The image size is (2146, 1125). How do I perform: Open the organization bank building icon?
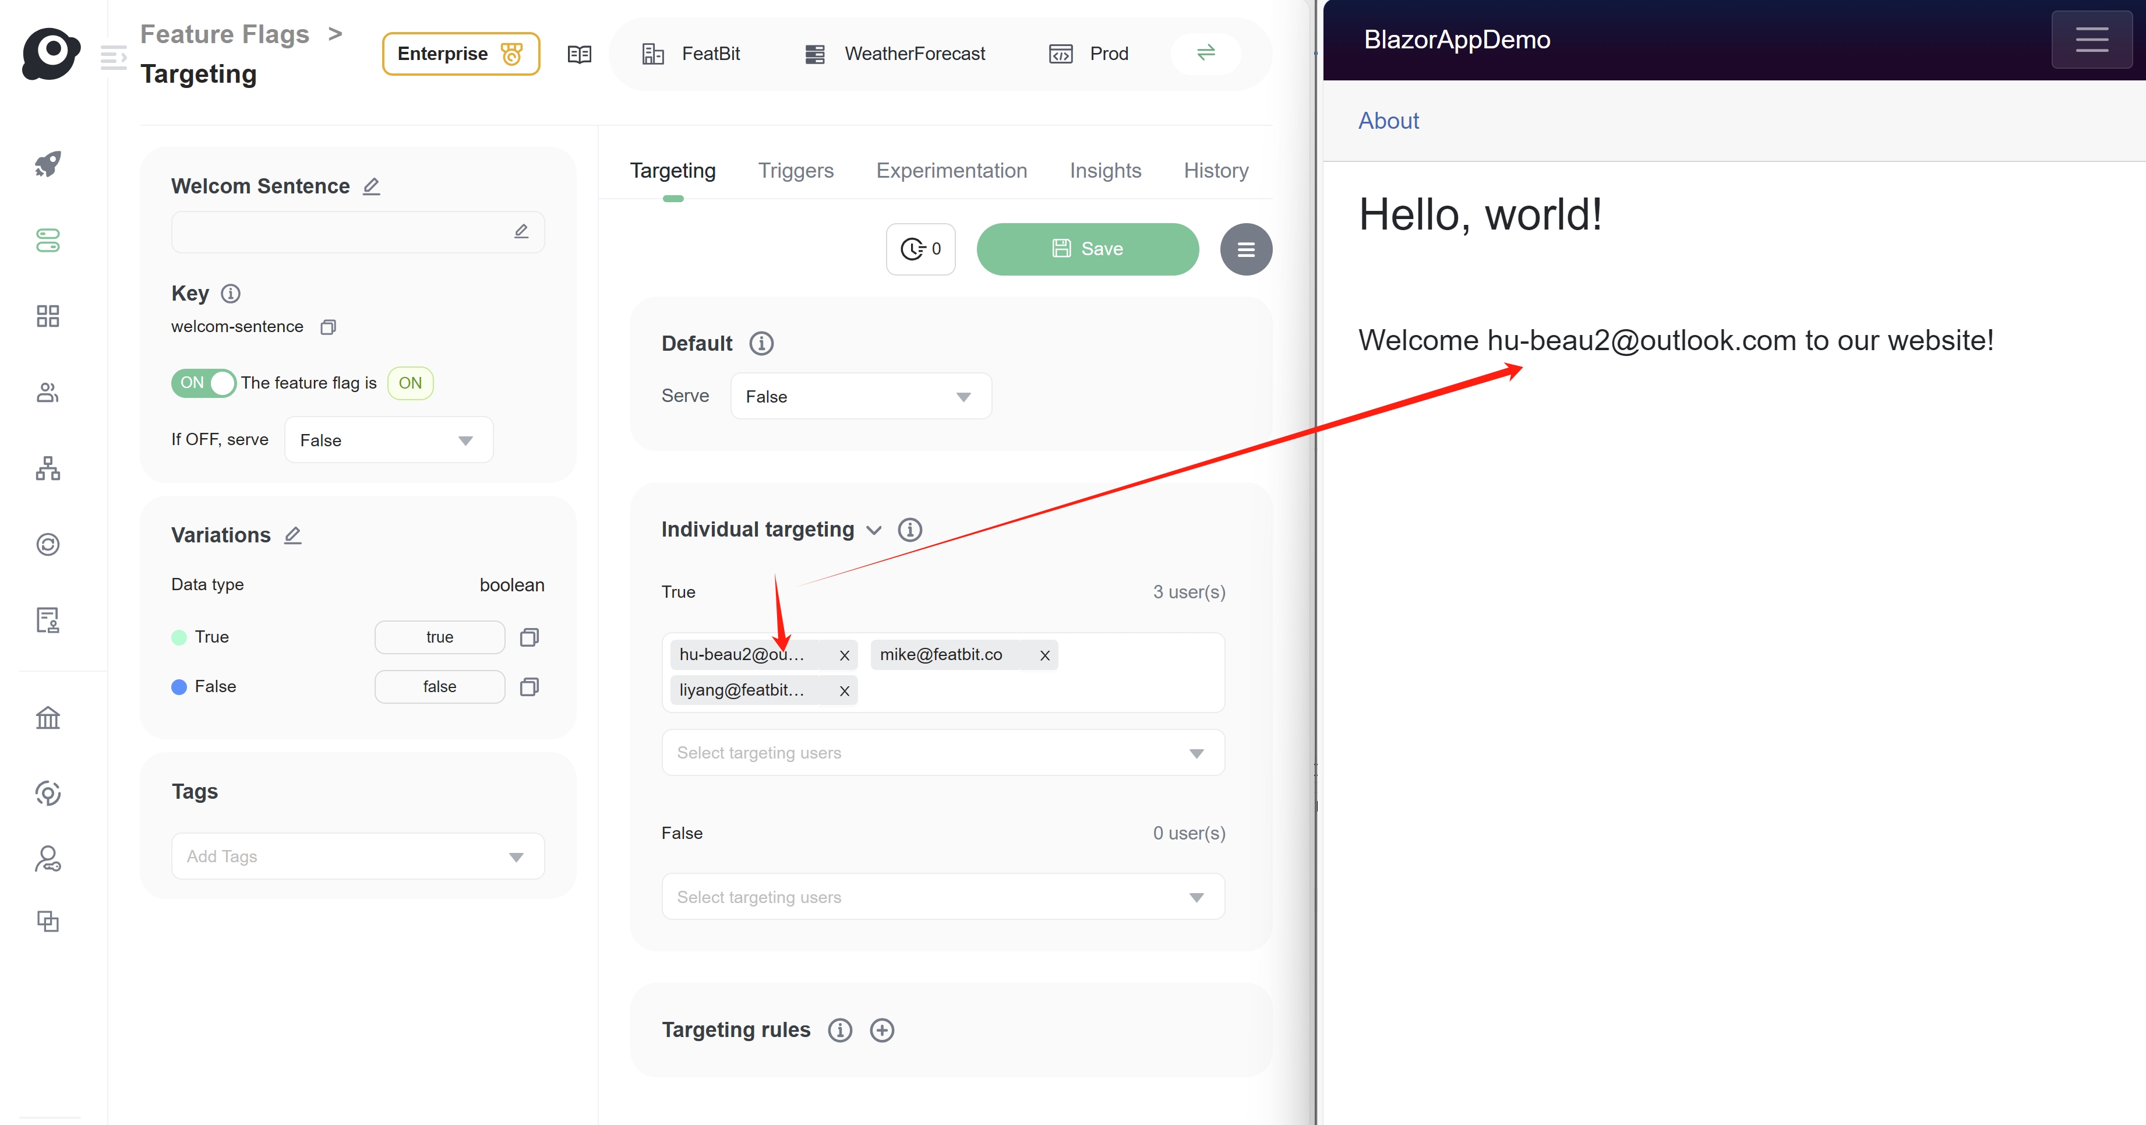(48, 718)
